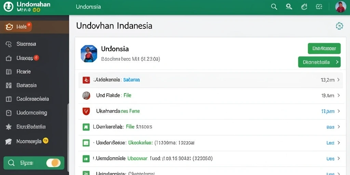
Task: Click the red icon on Aidekenaie row
Action: [86, 80]
